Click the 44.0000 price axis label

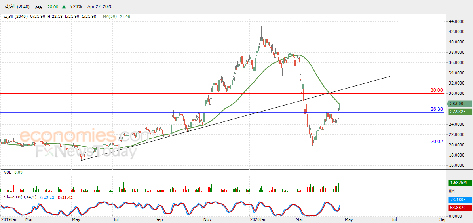click(x=456, y=21)
